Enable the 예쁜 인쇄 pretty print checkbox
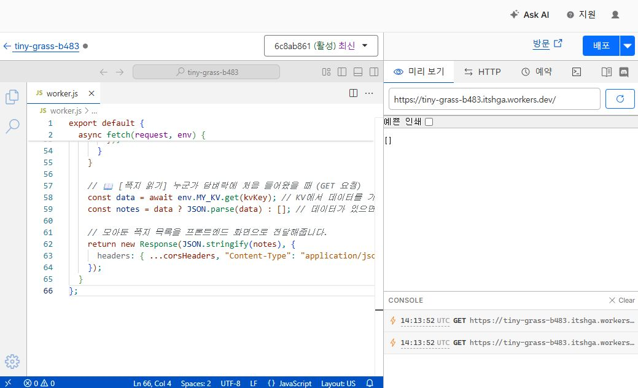 (429, 122)
